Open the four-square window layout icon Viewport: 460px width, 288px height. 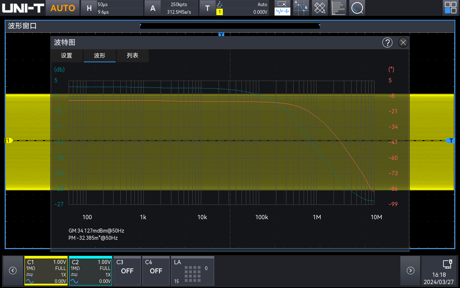click(x=450, y=8)
